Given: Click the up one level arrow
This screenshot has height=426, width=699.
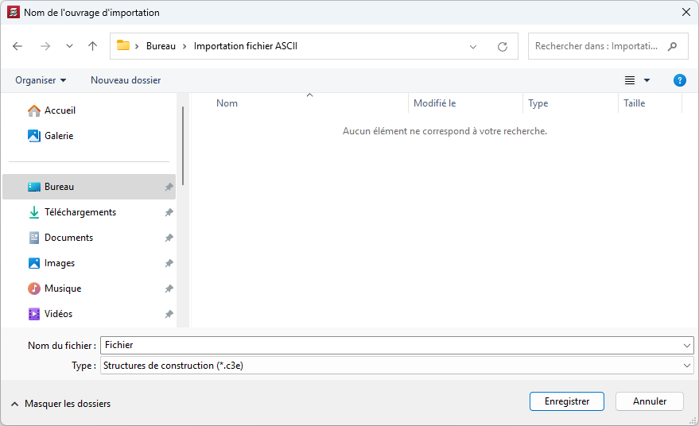Looking at the screenshot, I should coord(92,46).
